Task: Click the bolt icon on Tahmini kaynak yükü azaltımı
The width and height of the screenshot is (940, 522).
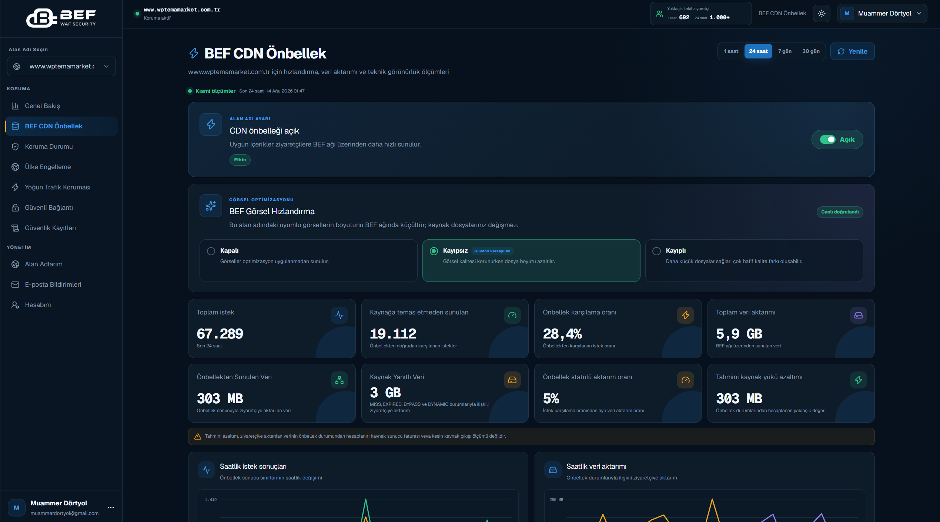Action: coord(859,380)
